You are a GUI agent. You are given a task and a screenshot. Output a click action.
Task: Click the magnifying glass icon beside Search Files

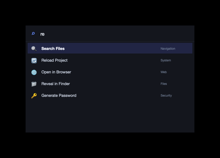pos(34,49)
